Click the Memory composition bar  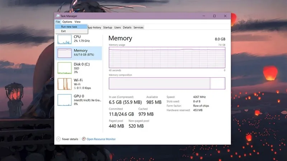tap(167, 83)
